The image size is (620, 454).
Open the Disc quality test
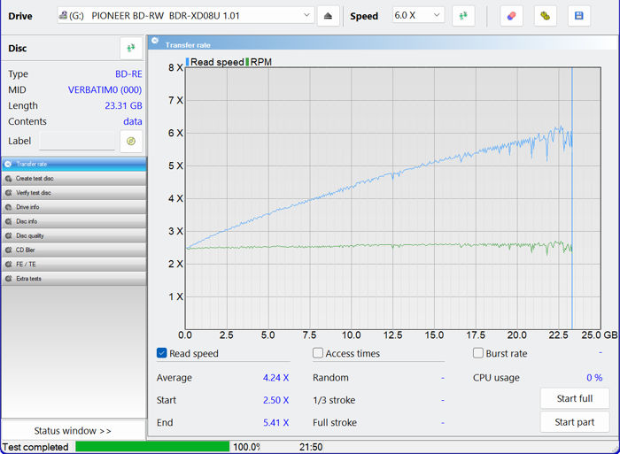coord(30,235)
